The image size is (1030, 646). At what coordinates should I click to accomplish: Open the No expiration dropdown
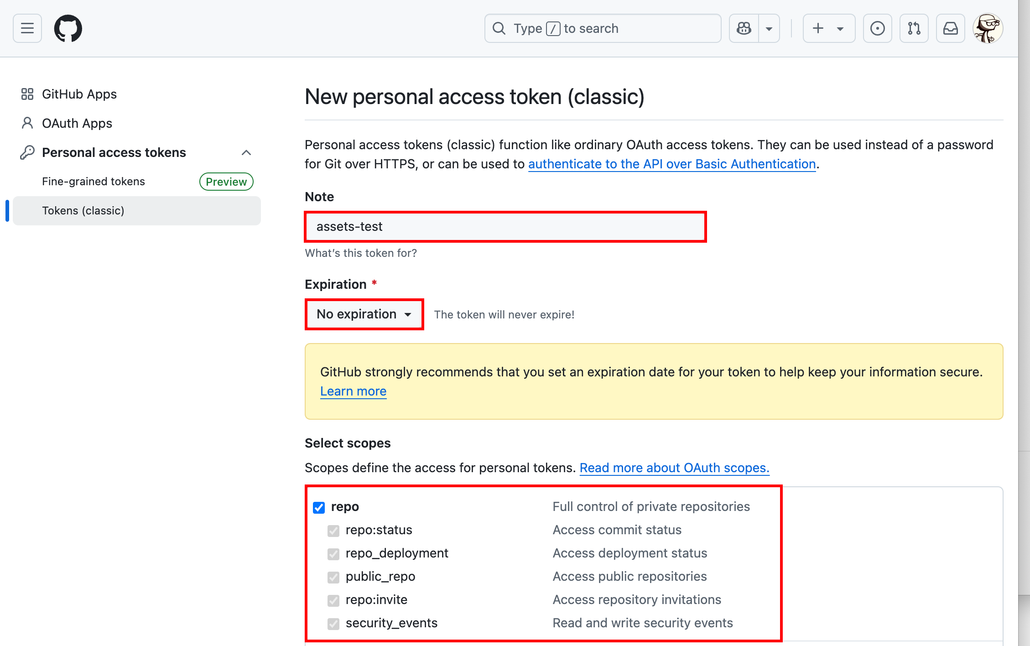click(x=364, y=314)
